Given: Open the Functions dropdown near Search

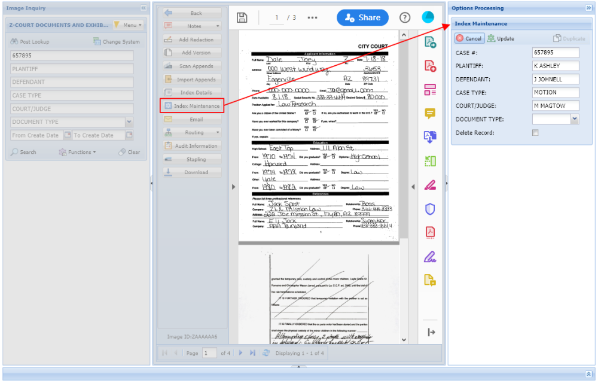Looking at the screenshot, I should (78, 152).
